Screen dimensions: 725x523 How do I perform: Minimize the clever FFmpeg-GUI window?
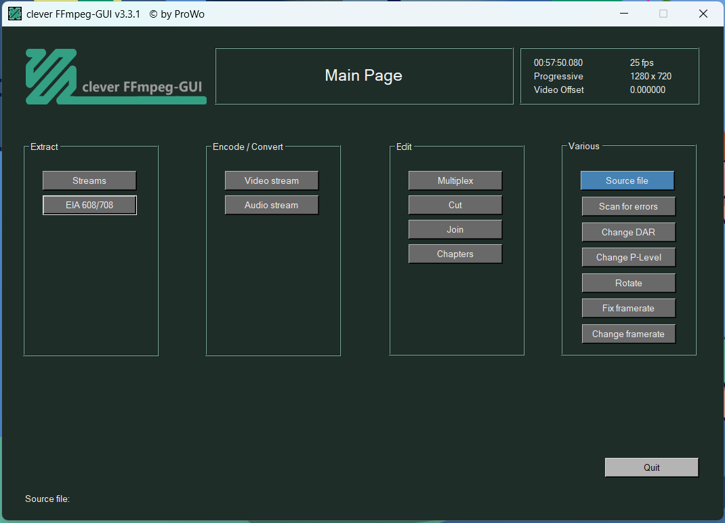tap(624, 14)
